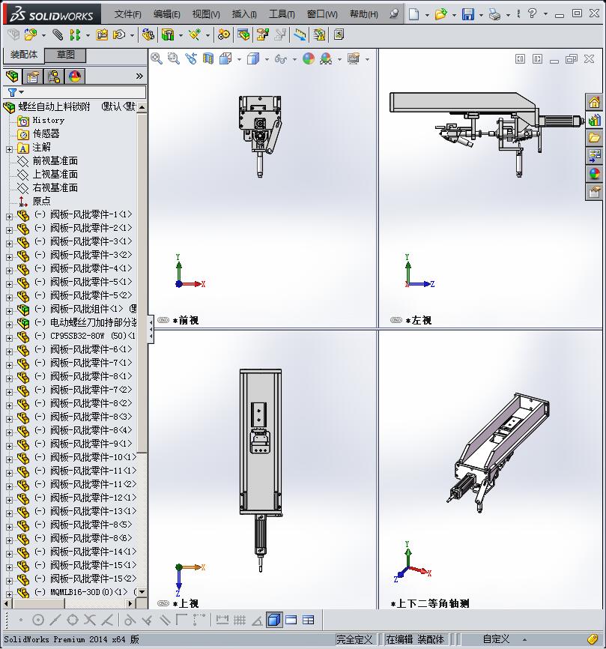Select 前视基准面 plane
606x649 pixels.
(x=55, y=160)
